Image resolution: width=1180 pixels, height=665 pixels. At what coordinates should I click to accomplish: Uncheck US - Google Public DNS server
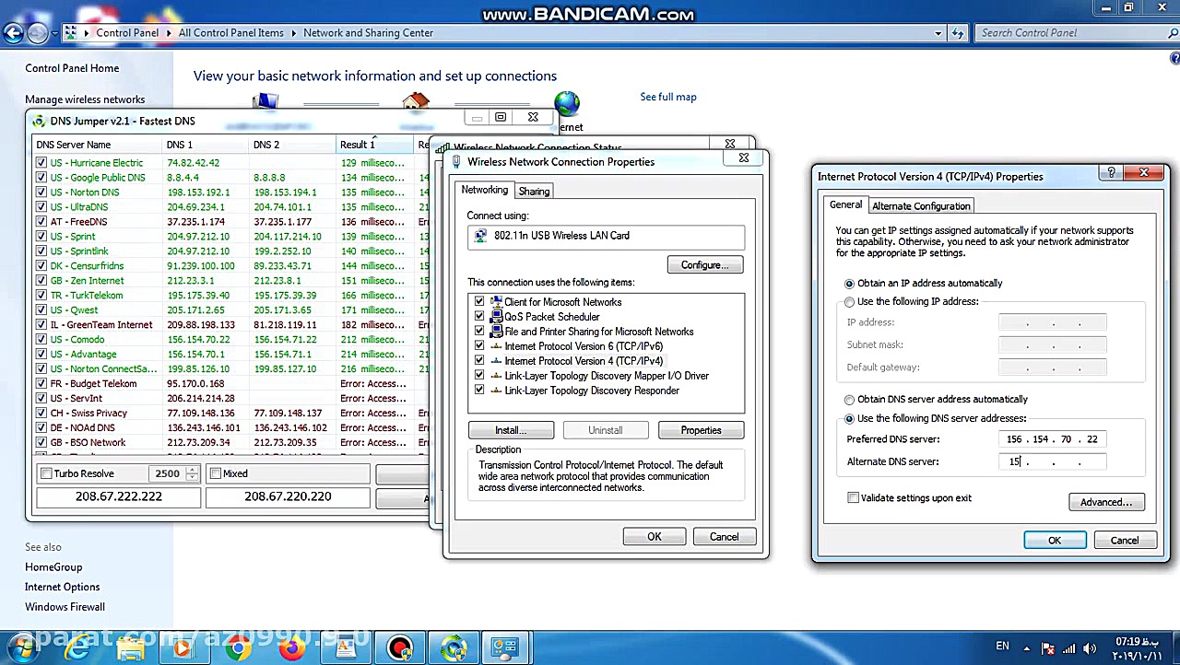[x=41, y=178]
